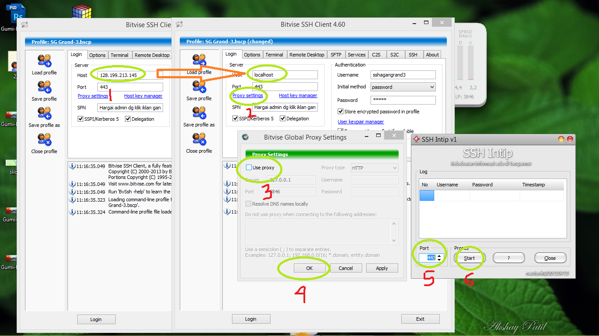Click Host key manager link in left window
This screenshot has width=599, height=336.
pyautogui.click(x=143, y=96)
